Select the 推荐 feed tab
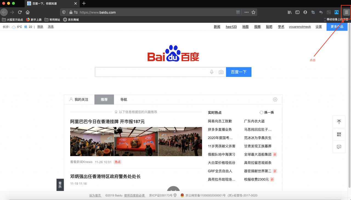This screenshot has height=200, width=351. pyautogui.click(x=104, y=100)
